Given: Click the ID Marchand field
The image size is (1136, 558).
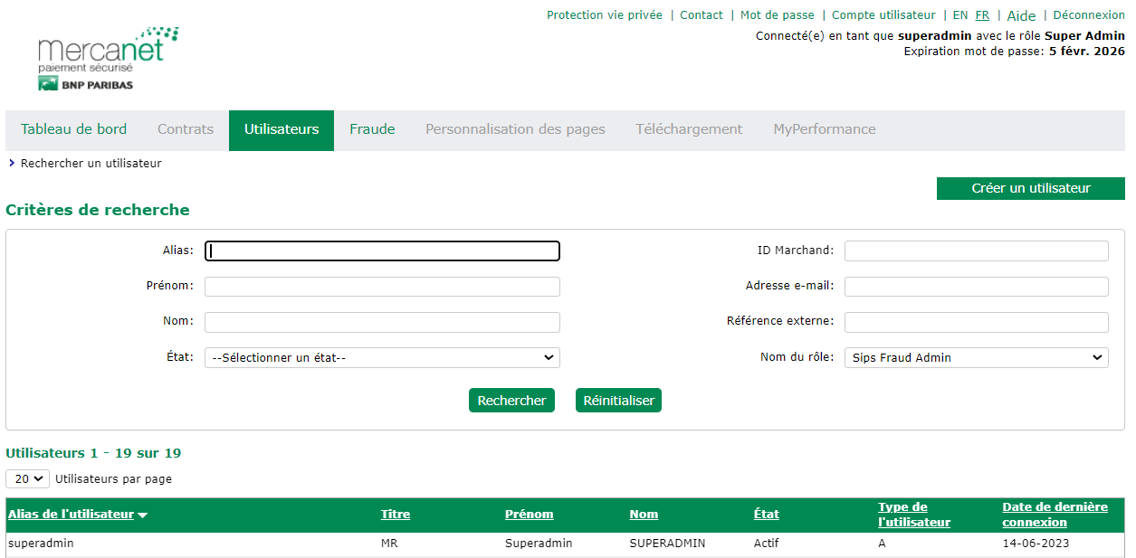Looking at the screenshot, I should 976,251.
